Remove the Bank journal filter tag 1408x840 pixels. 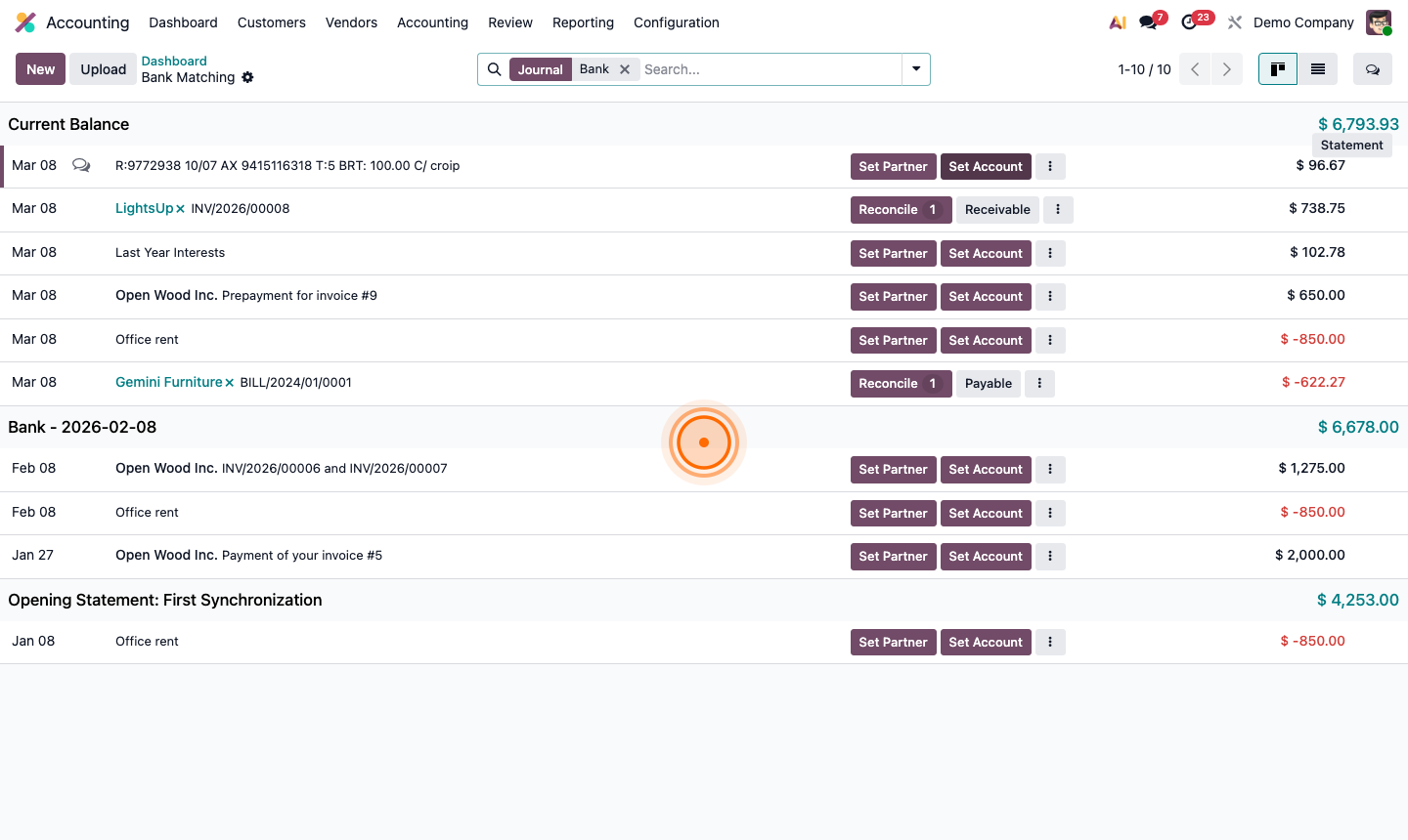point(625,68)
